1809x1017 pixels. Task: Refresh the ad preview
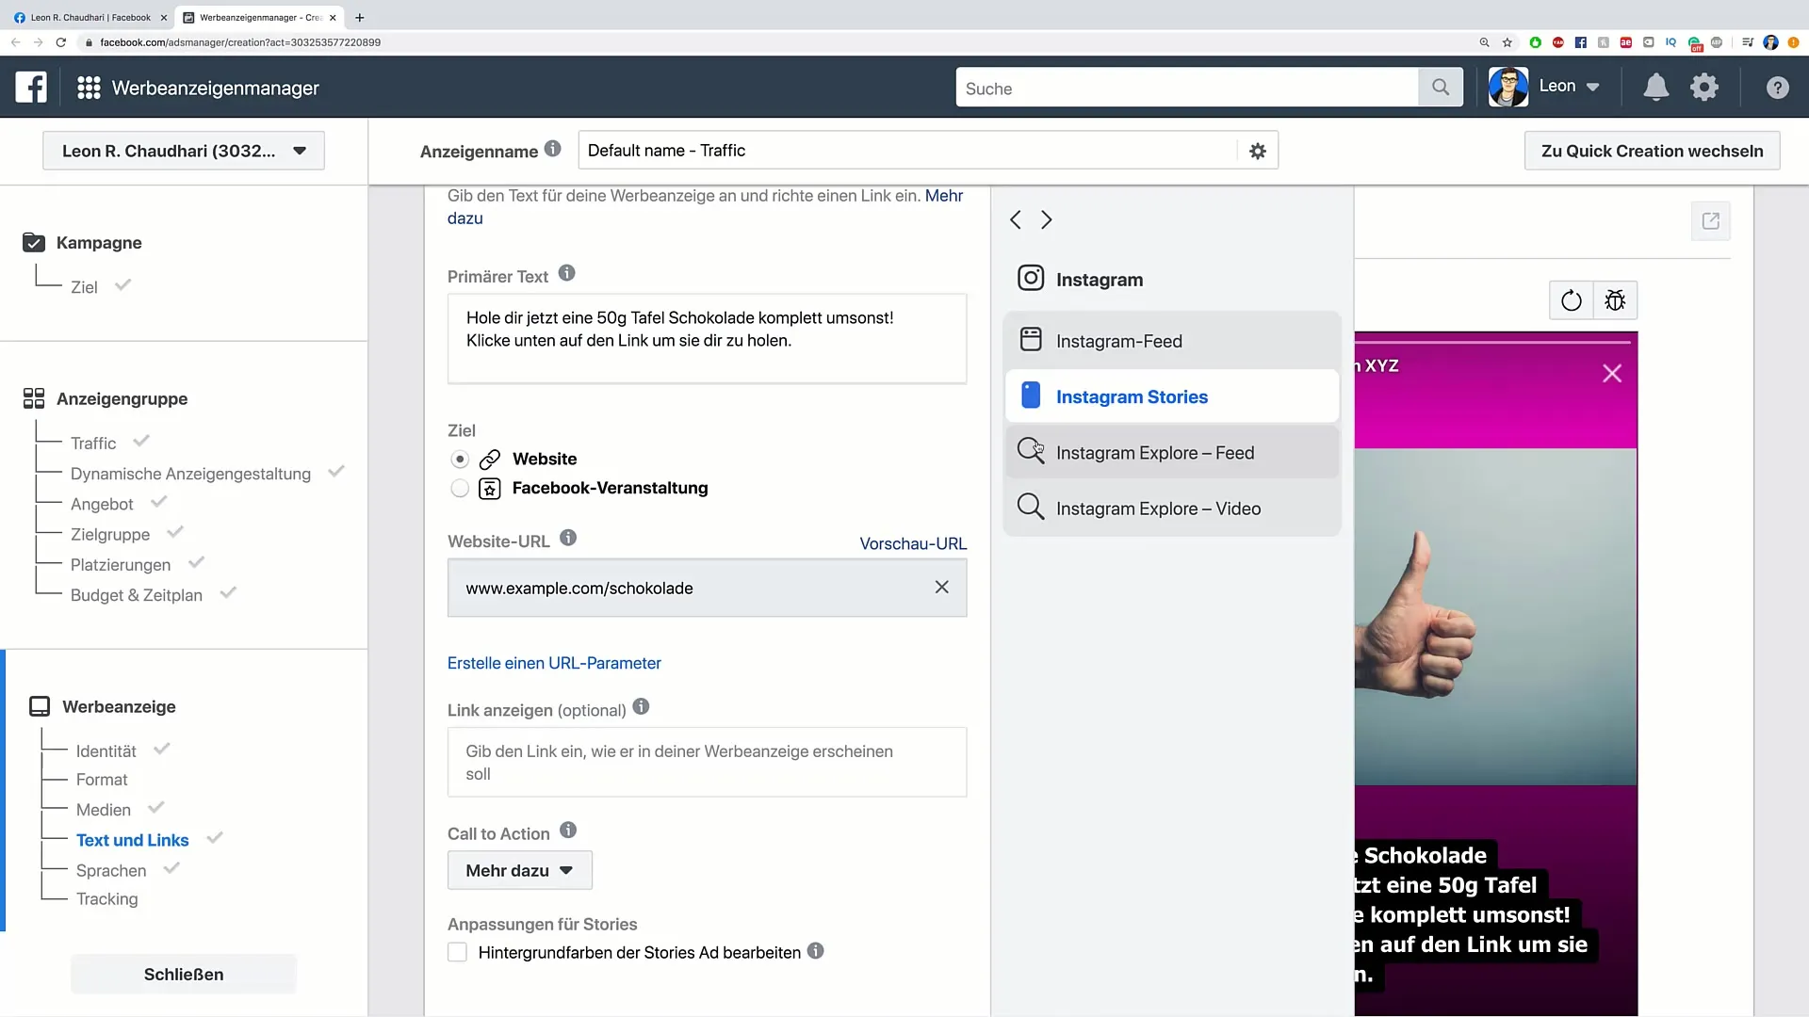(1572, 300)
